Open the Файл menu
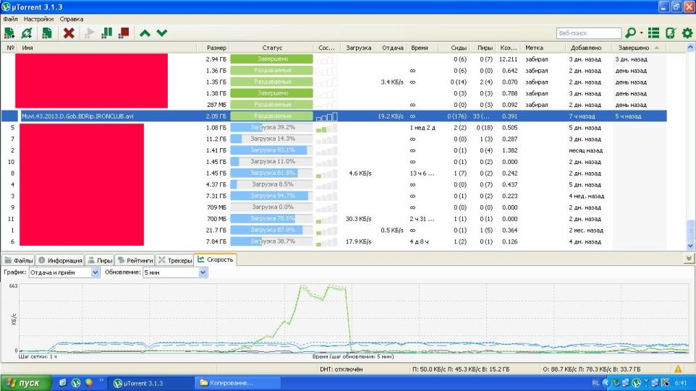 (10, 19)
